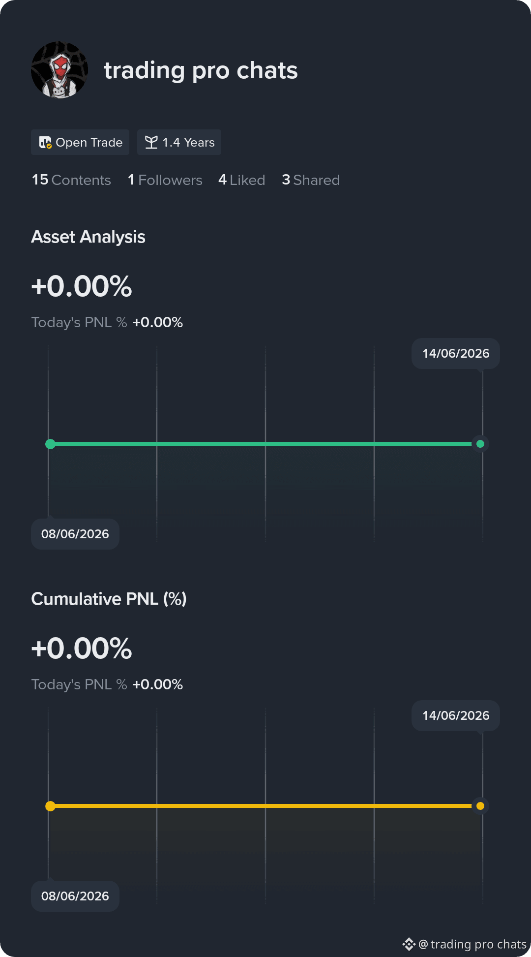Click the 14/06/2026 tooltip on Cumulative PNL chart

(x=456, y=715)
